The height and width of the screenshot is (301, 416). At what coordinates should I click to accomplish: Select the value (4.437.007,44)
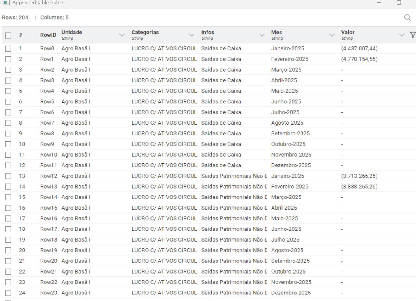(x=359, y=48)
